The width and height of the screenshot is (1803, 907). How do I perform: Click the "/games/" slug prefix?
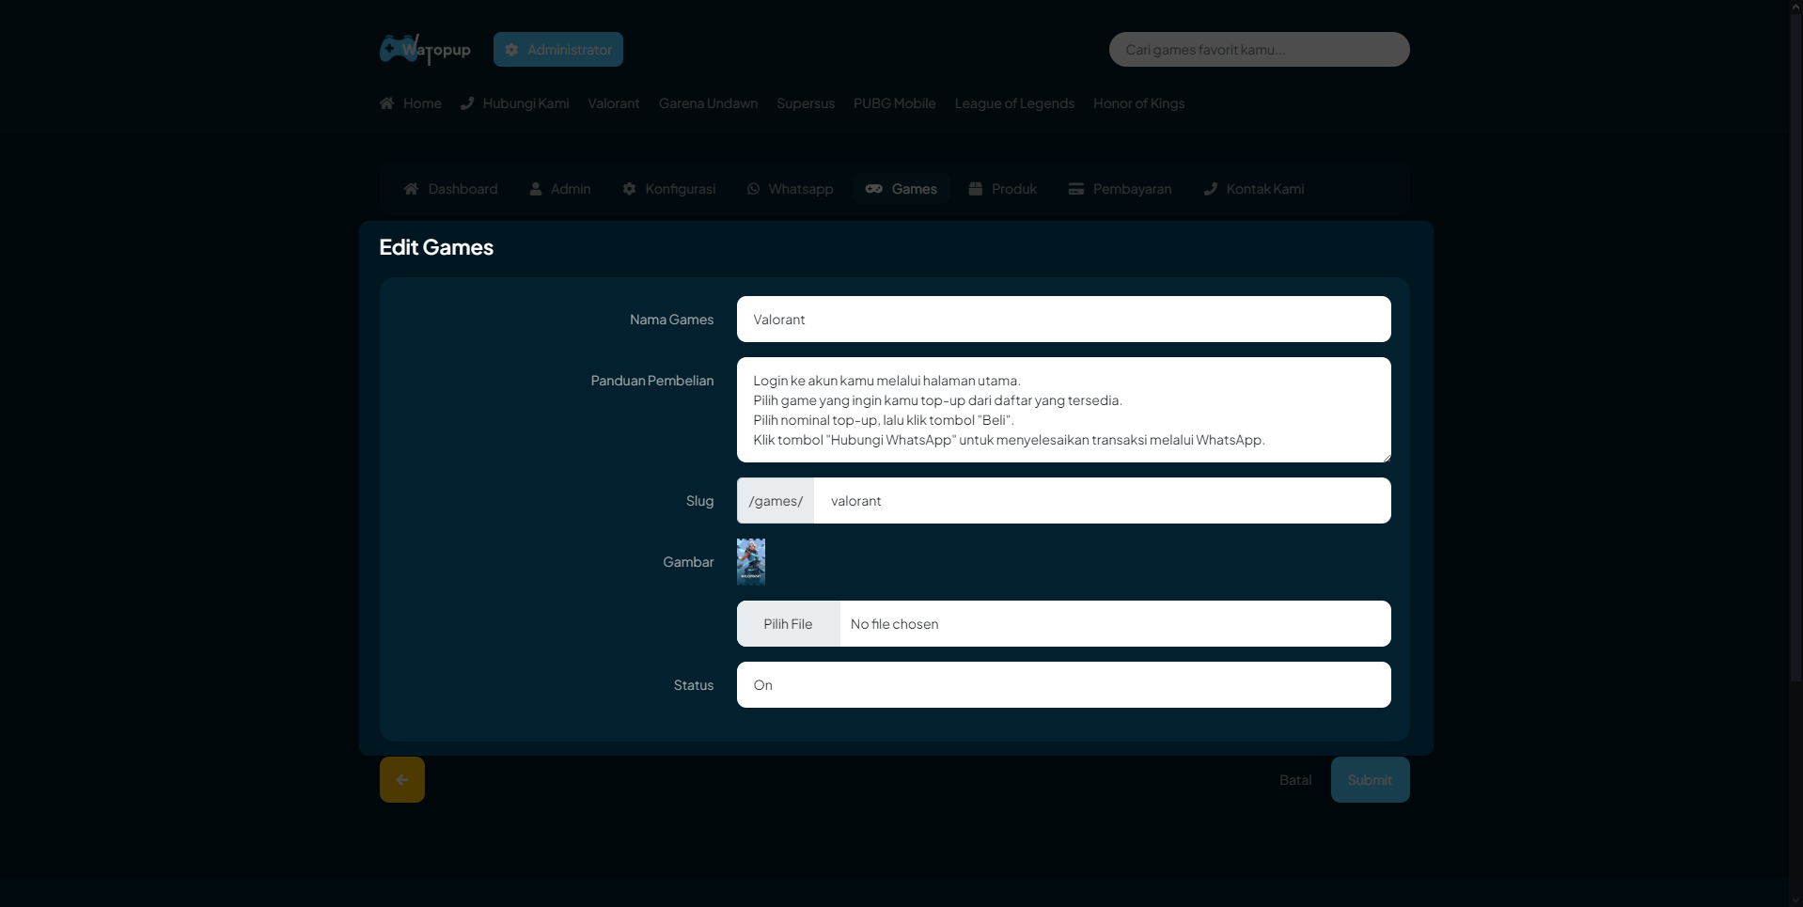click(776, 501)
